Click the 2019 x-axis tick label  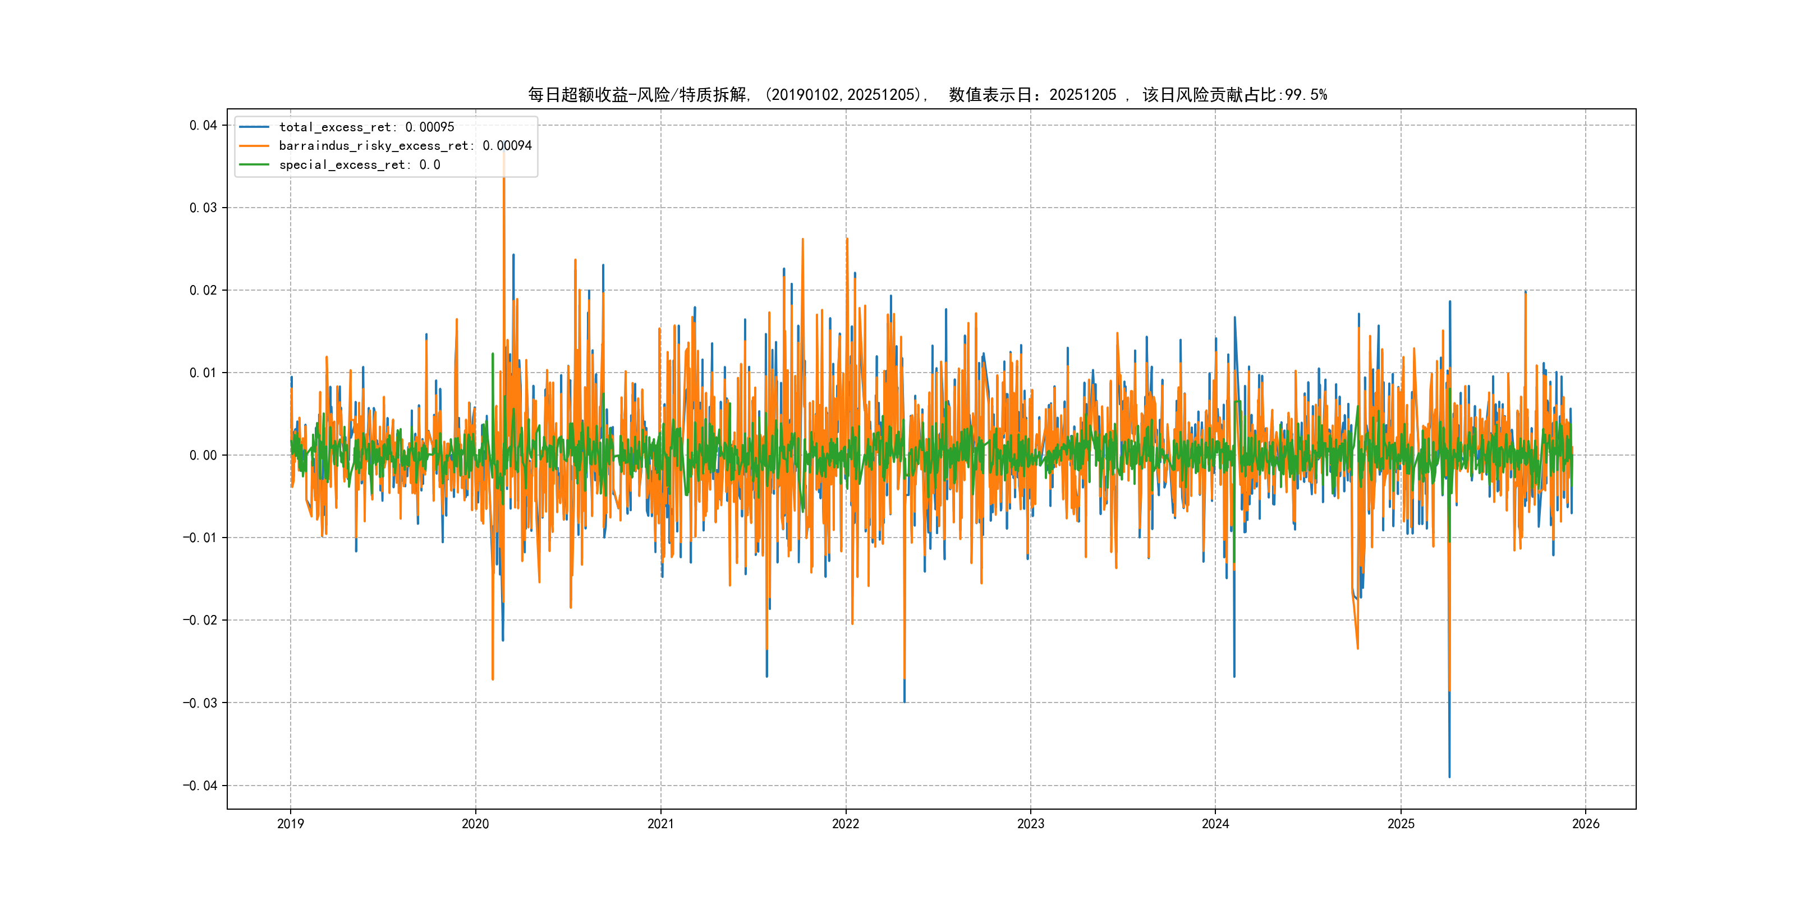coord(290,824)
